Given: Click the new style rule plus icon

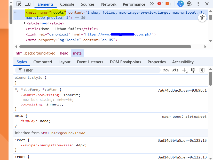Looking at the screenshot, I should (x=184, y=70).
